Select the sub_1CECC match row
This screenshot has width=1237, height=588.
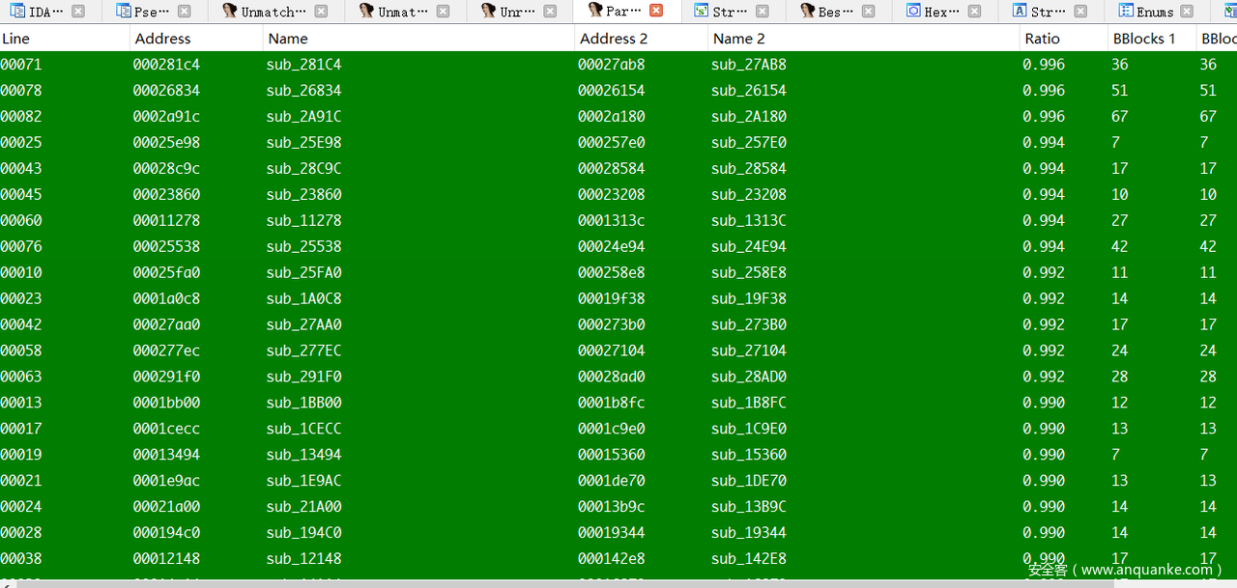coord(303,429)
